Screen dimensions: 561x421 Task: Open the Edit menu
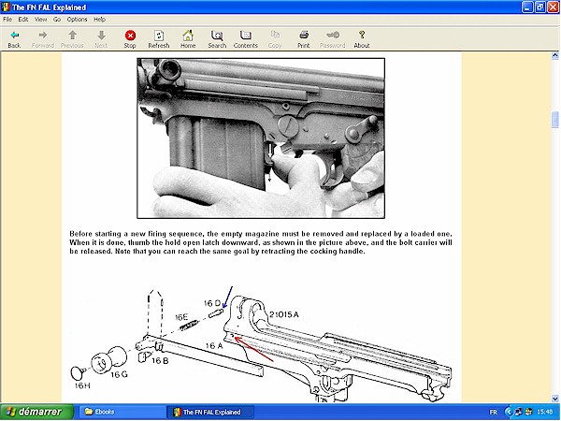[22, 20]
